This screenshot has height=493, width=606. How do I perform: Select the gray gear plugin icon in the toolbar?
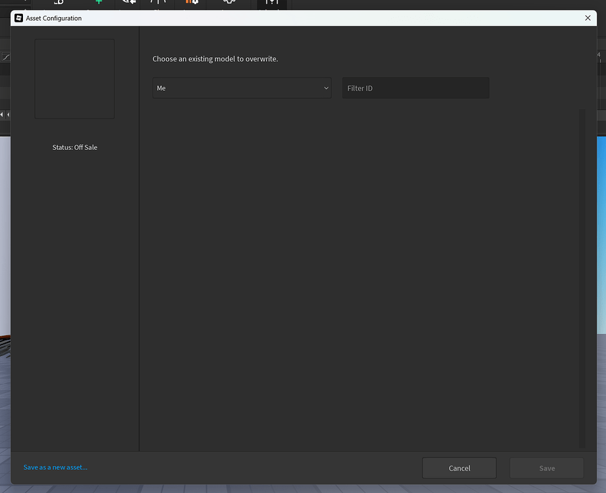[228, 3]
